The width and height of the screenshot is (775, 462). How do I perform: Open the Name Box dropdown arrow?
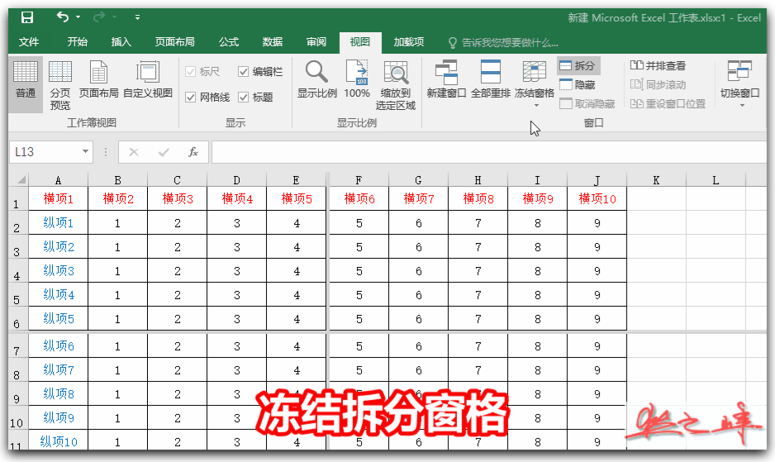coord(85,151)
